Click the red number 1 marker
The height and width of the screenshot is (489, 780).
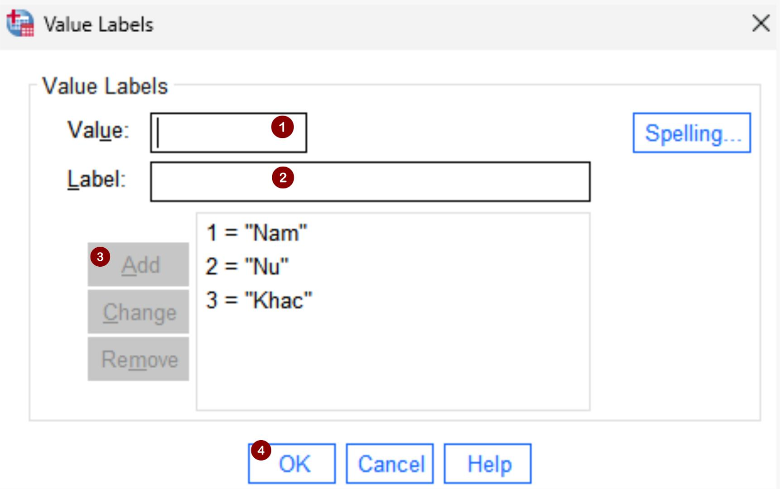[x=282, y=127]
